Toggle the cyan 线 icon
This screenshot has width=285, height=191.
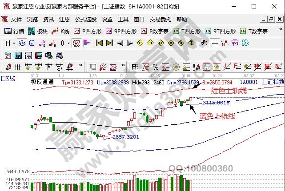(245, 43)
